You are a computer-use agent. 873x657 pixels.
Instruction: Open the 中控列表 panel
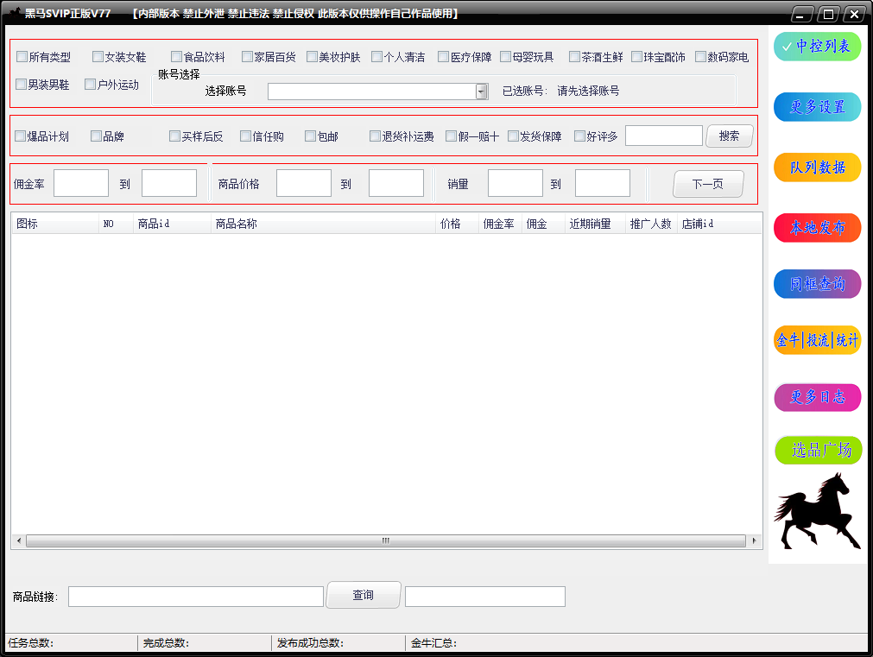(x=816, y=46)
